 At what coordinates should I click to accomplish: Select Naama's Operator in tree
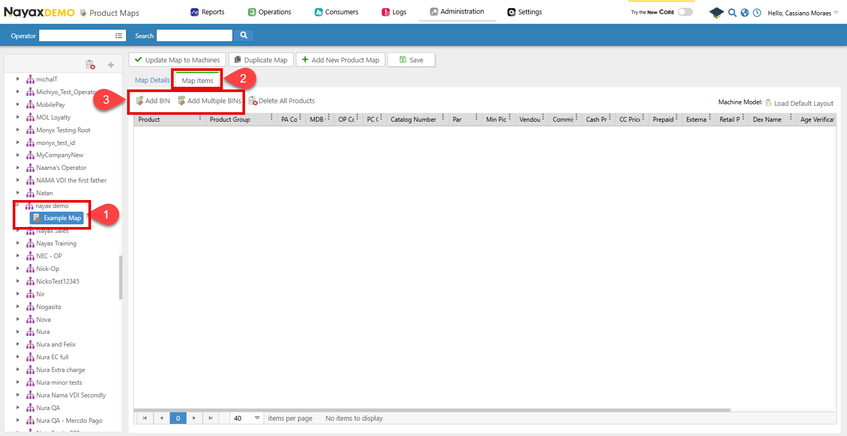(x=61, y=168)
